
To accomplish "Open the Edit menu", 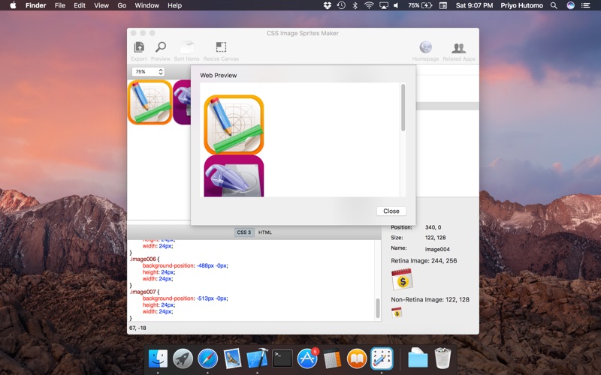I will click(79, 5).
